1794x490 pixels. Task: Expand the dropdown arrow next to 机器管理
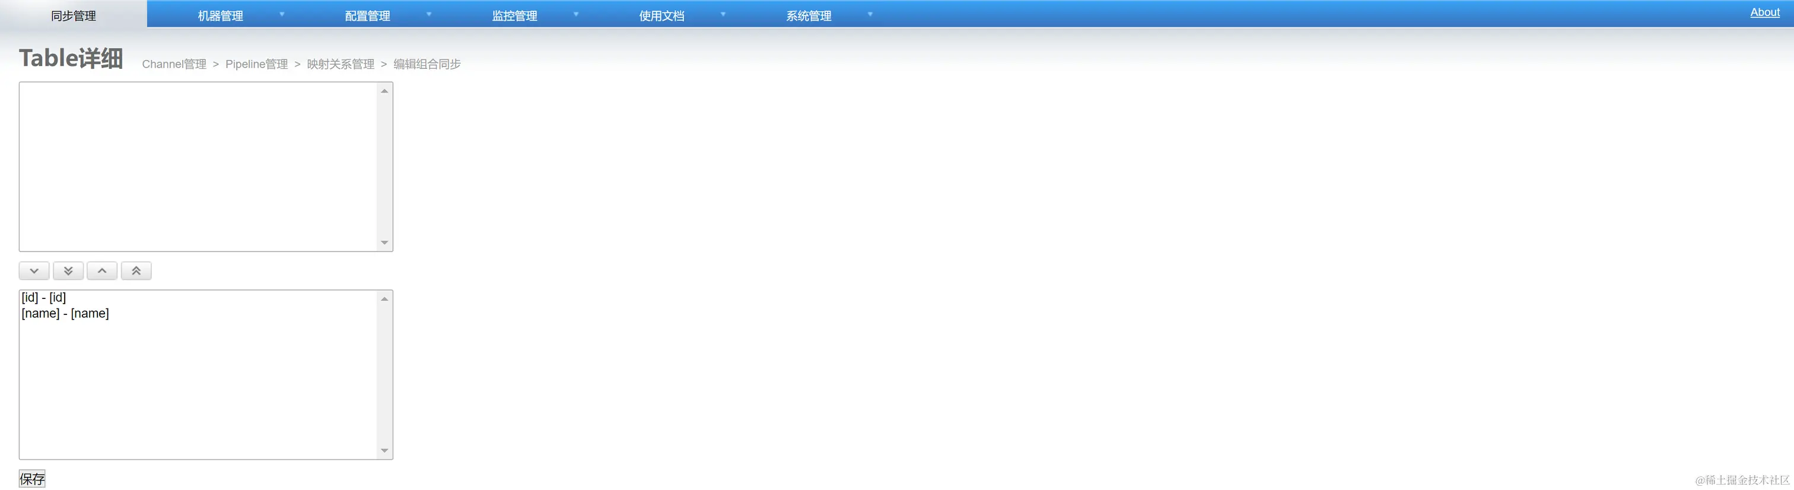(x=282, y=14)
